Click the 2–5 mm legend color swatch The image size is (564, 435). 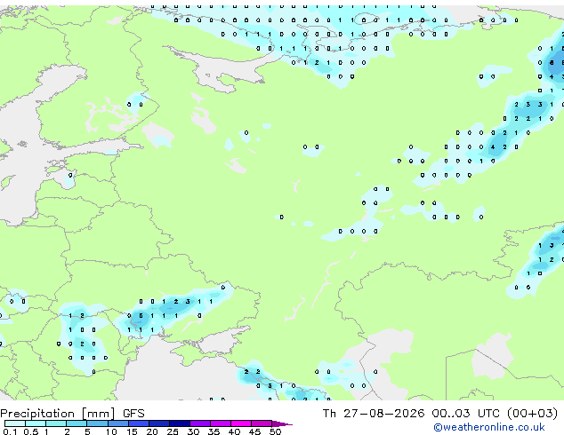tap(77, 423)
